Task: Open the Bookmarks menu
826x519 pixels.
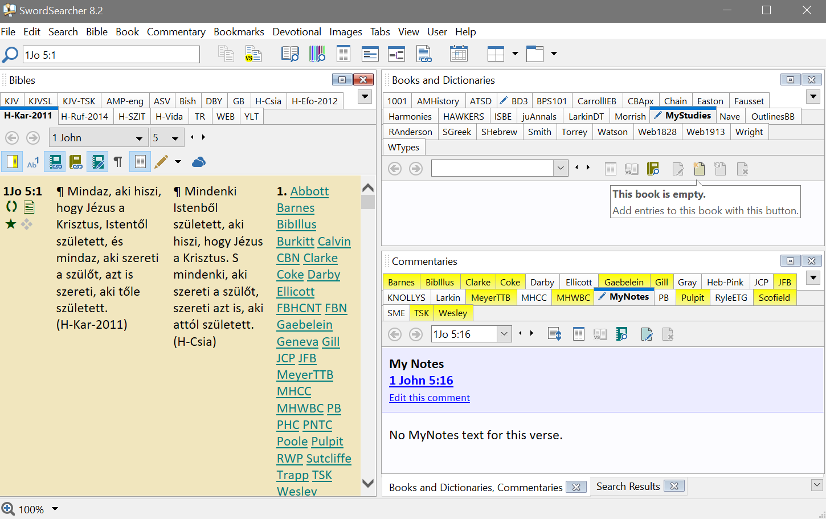Action: tap(239, 32)
